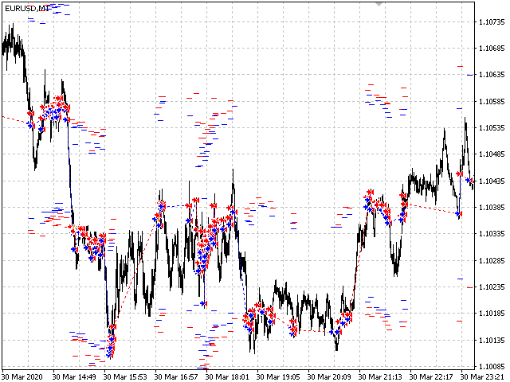
Task: Select the 1.10485 price axis label
Action: click(x=492, y=154)
